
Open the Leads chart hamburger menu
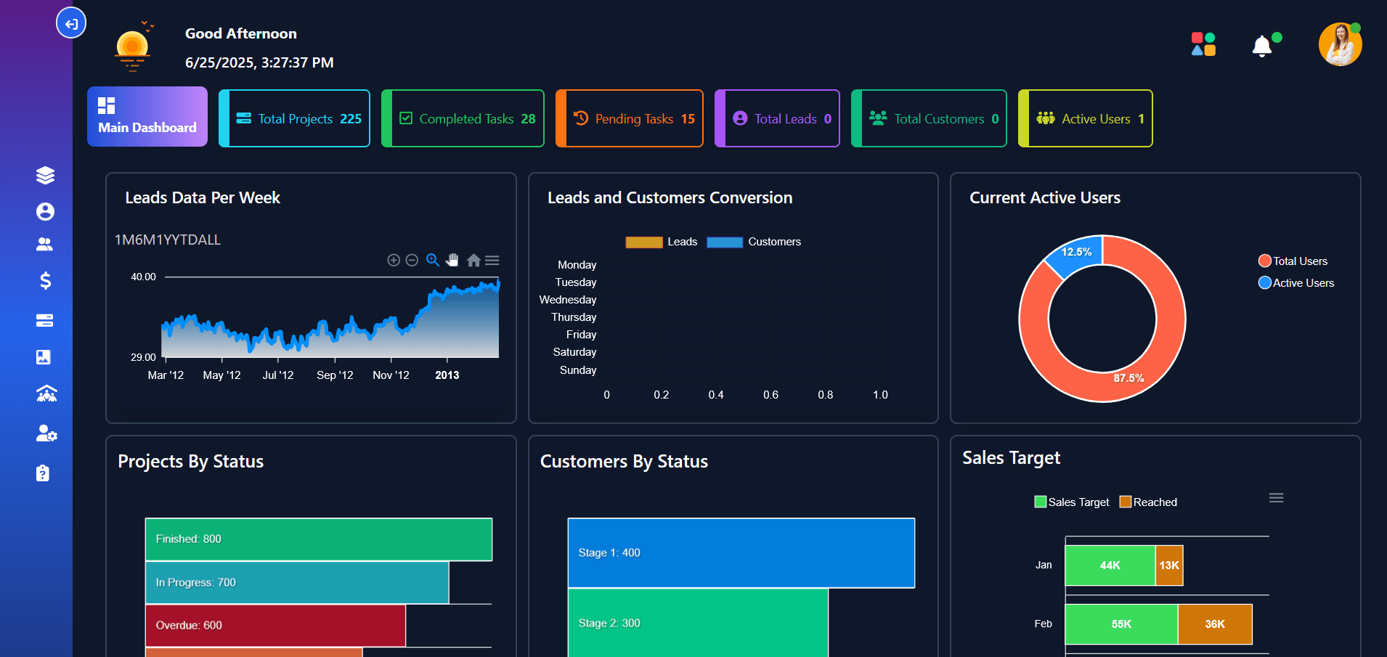(492, 260)
